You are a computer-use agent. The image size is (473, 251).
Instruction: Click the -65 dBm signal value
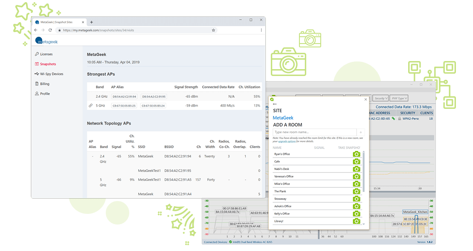pyautogui.click(x=192, y=96)
